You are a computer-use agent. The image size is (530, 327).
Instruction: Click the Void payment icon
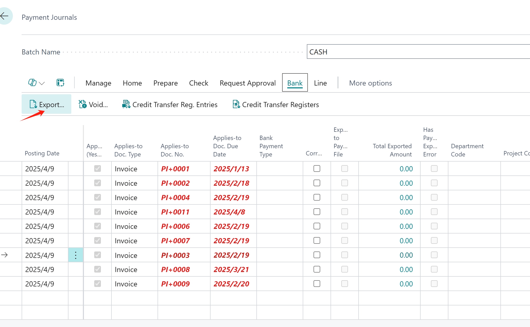pyautogui.click(x=82, y=104)
